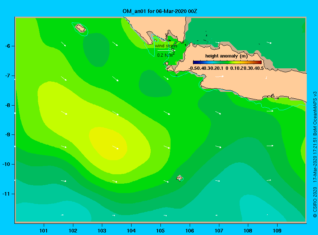Viewport: 318px width, 235px height.
Task: Click the latitude label '-7'
Action: 8,76
